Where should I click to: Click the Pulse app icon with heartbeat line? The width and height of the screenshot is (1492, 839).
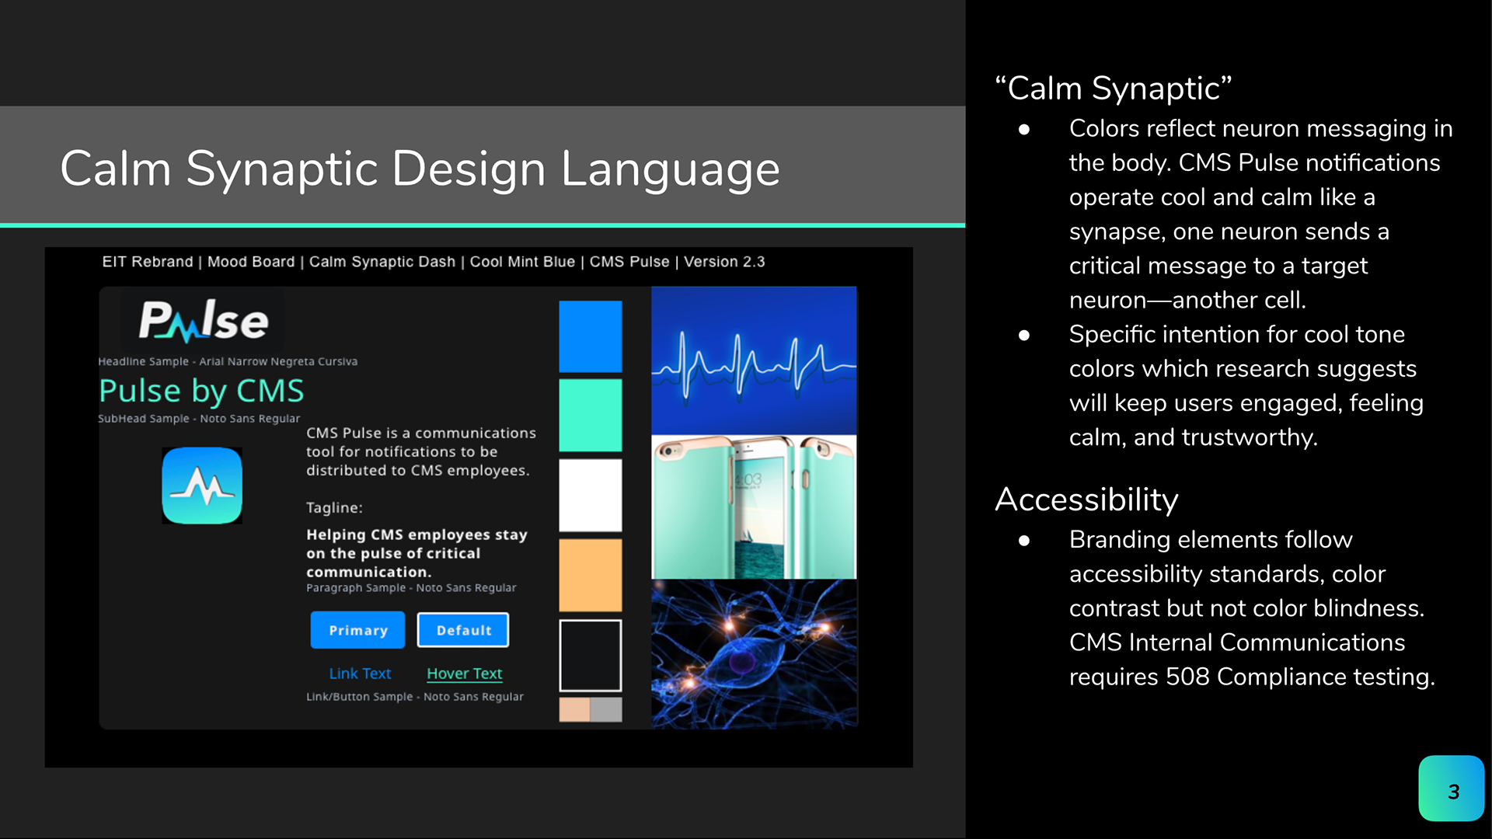coord(202,486)
